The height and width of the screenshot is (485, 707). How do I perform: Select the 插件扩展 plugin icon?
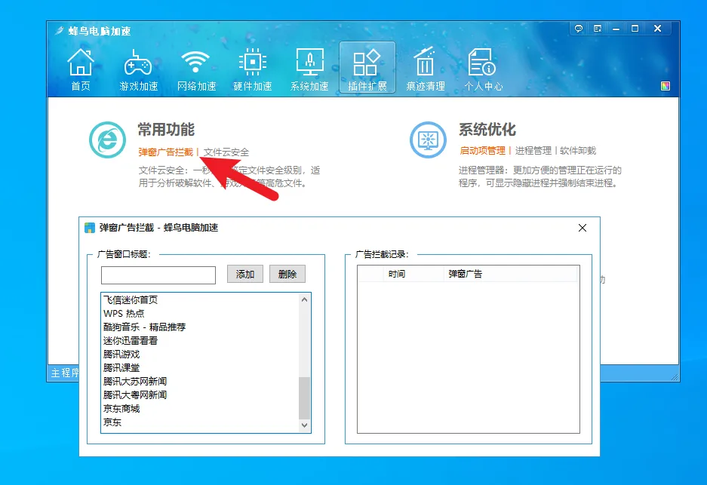367,67
